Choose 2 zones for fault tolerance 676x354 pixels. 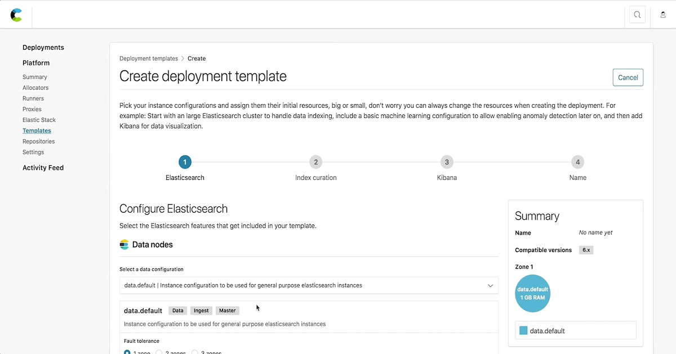pos(159,352)
